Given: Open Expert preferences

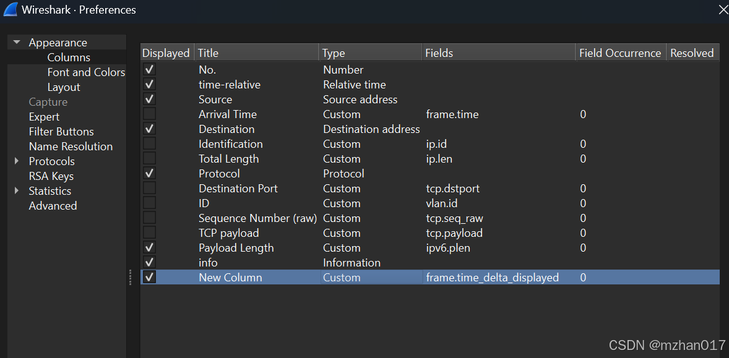Looking at the screenshot, I should (44, 117).
